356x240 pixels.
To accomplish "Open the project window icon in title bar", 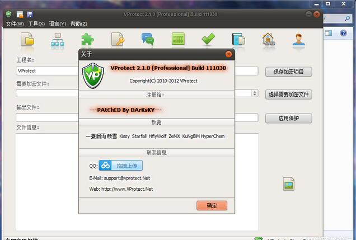I will tap(20, 15).
